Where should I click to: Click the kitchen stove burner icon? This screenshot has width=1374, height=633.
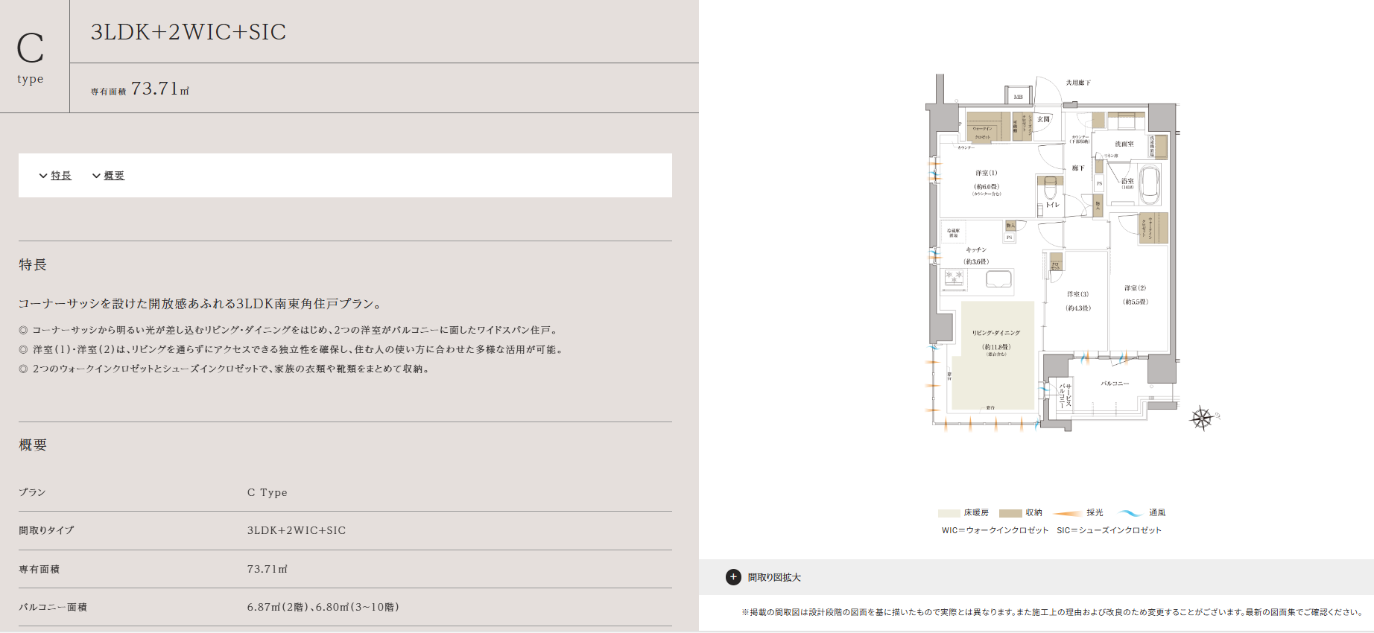pos(954,279)
